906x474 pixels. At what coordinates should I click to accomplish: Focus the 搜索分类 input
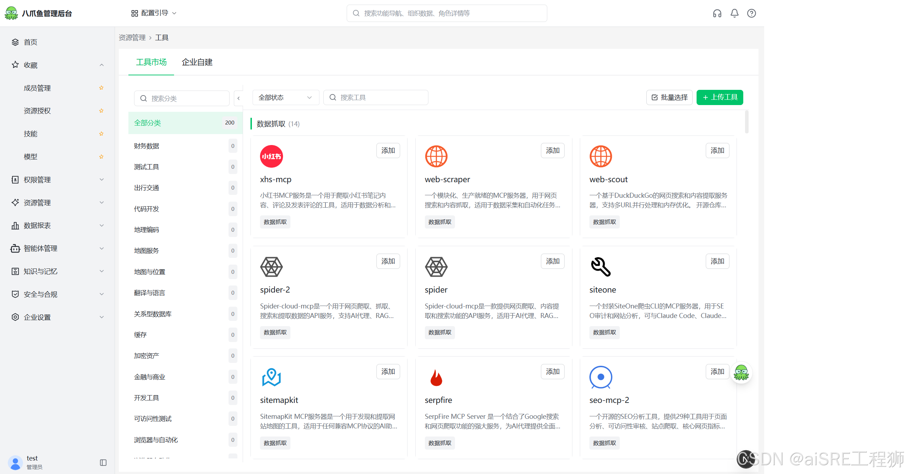coord(182,98)
